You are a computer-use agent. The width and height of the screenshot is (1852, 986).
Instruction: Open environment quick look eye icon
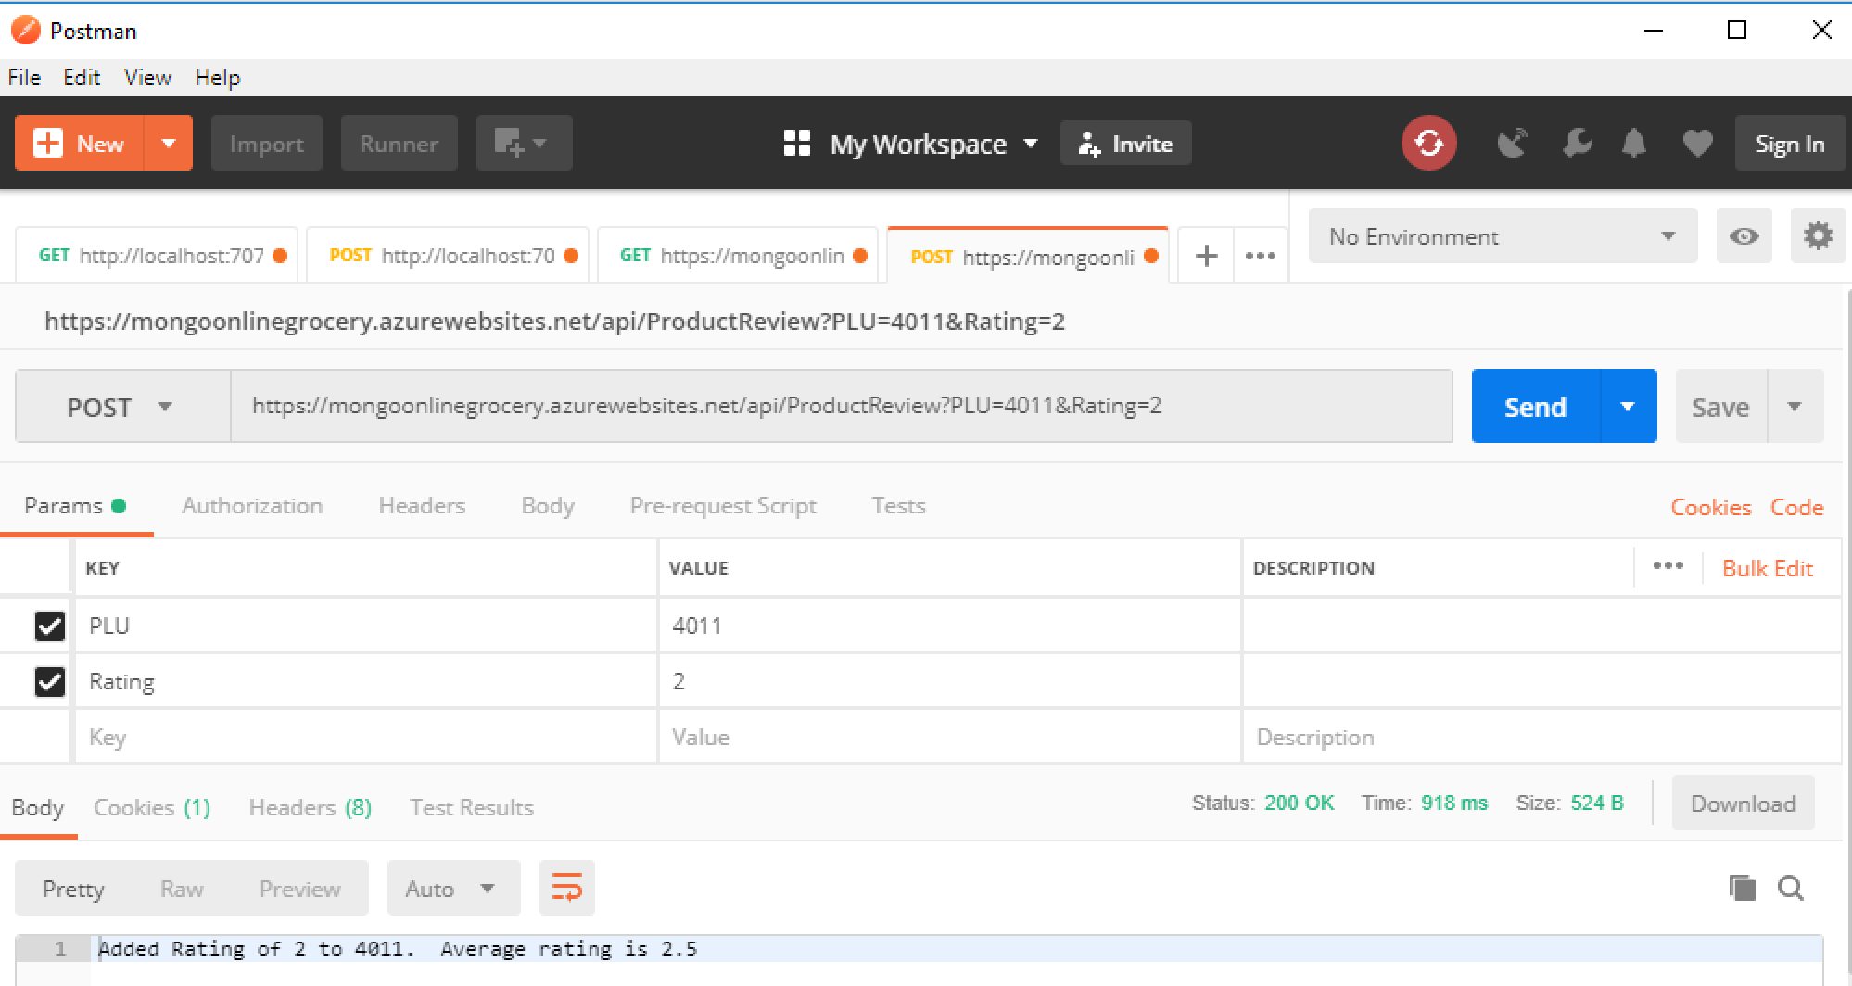pos(1744,236)
